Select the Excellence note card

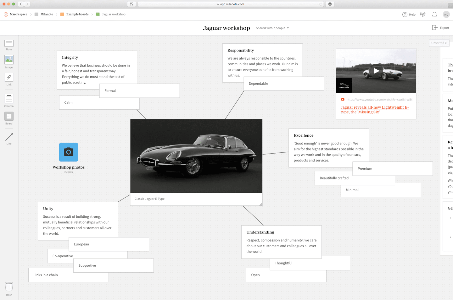[329, 148]
